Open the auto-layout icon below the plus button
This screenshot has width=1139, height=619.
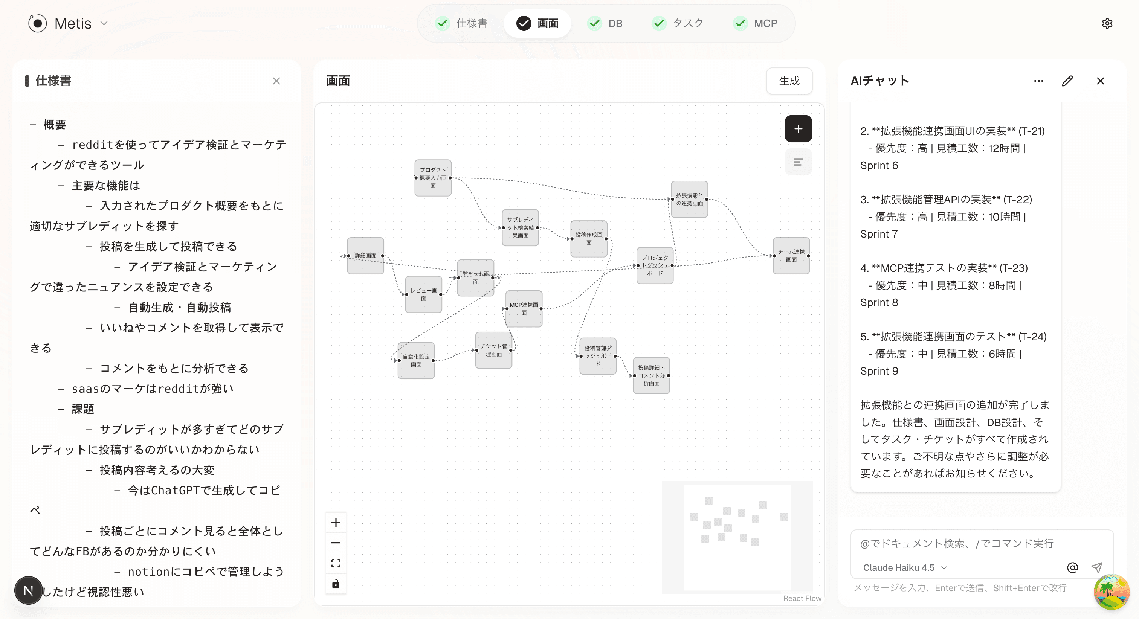(798, 162)
